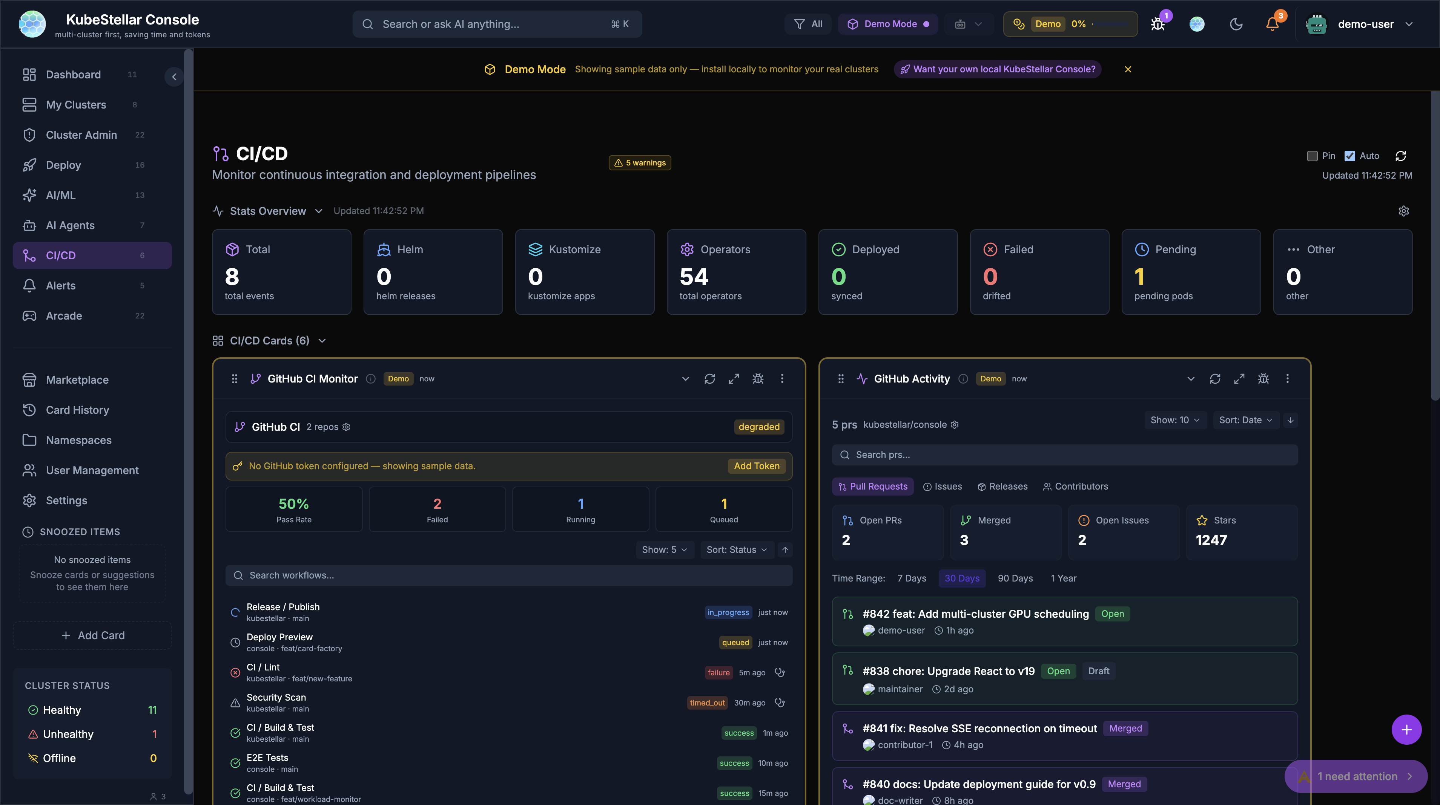This screenshot has width=1440, height=805.
Task: Disable the Auto refresh checkbox
Action: 1351,156
